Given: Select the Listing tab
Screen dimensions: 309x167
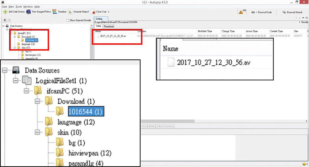Looking at the screenshot, I should pos(101,19).
